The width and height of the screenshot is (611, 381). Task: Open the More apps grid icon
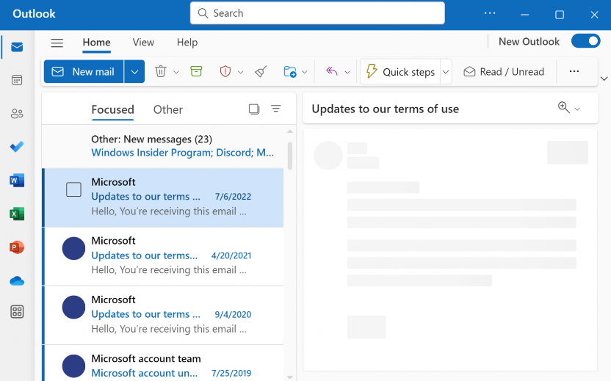(x=17, y=312)
